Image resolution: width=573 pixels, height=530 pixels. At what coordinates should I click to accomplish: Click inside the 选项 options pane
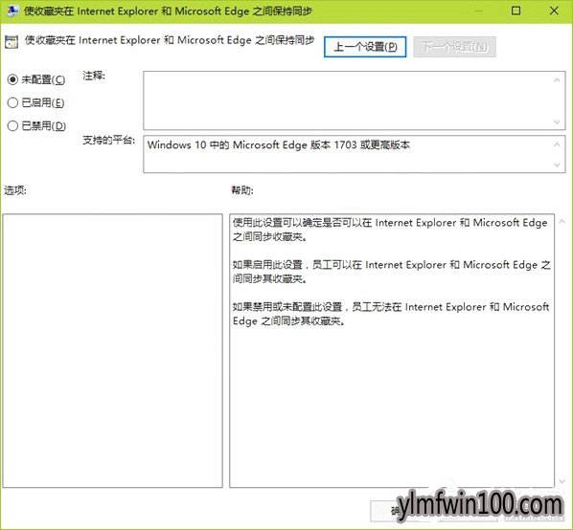pyautogui.click(x=112, y=350)
